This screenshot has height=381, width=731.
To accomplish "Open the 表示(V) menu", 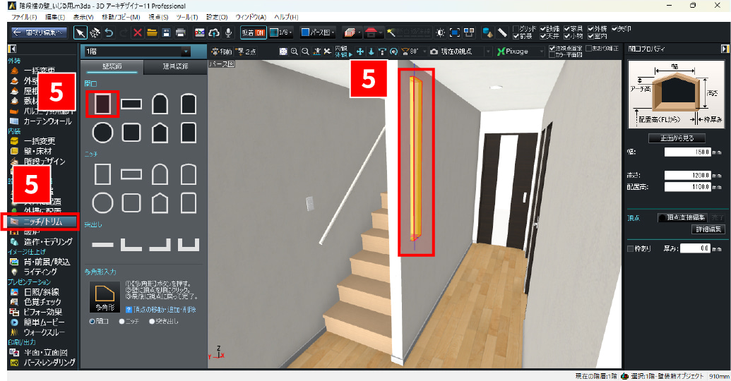I will [x=83, y=17].
